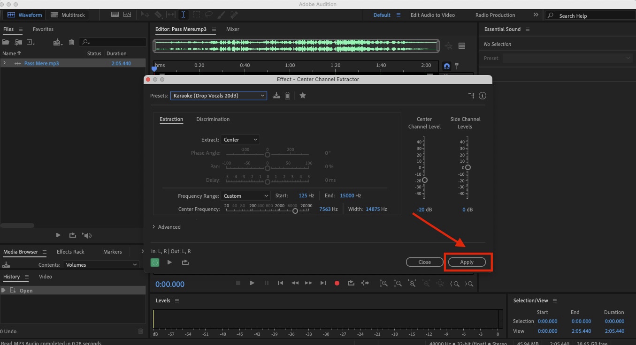Click the center frequency value 7563
Image resolution: width=636 pixels, height=345 pixels.
pos(325,209)
